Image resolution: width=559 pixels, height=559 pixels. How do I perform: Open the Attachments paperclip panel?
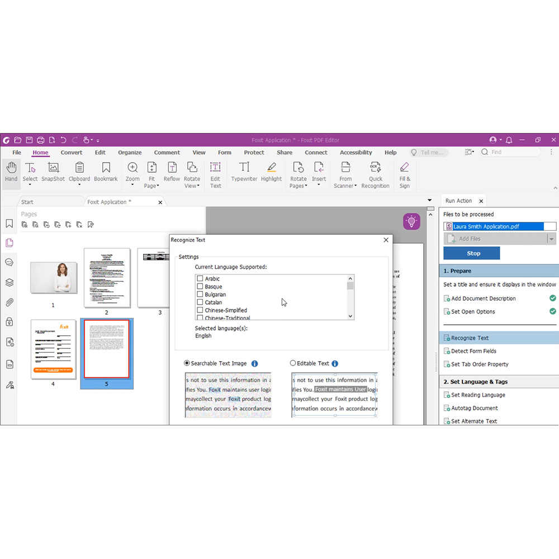coord(10,302)
